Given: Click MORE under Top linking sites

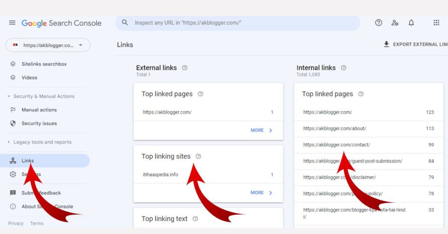Looking at the screenshot, I should (x=261, y=193).
